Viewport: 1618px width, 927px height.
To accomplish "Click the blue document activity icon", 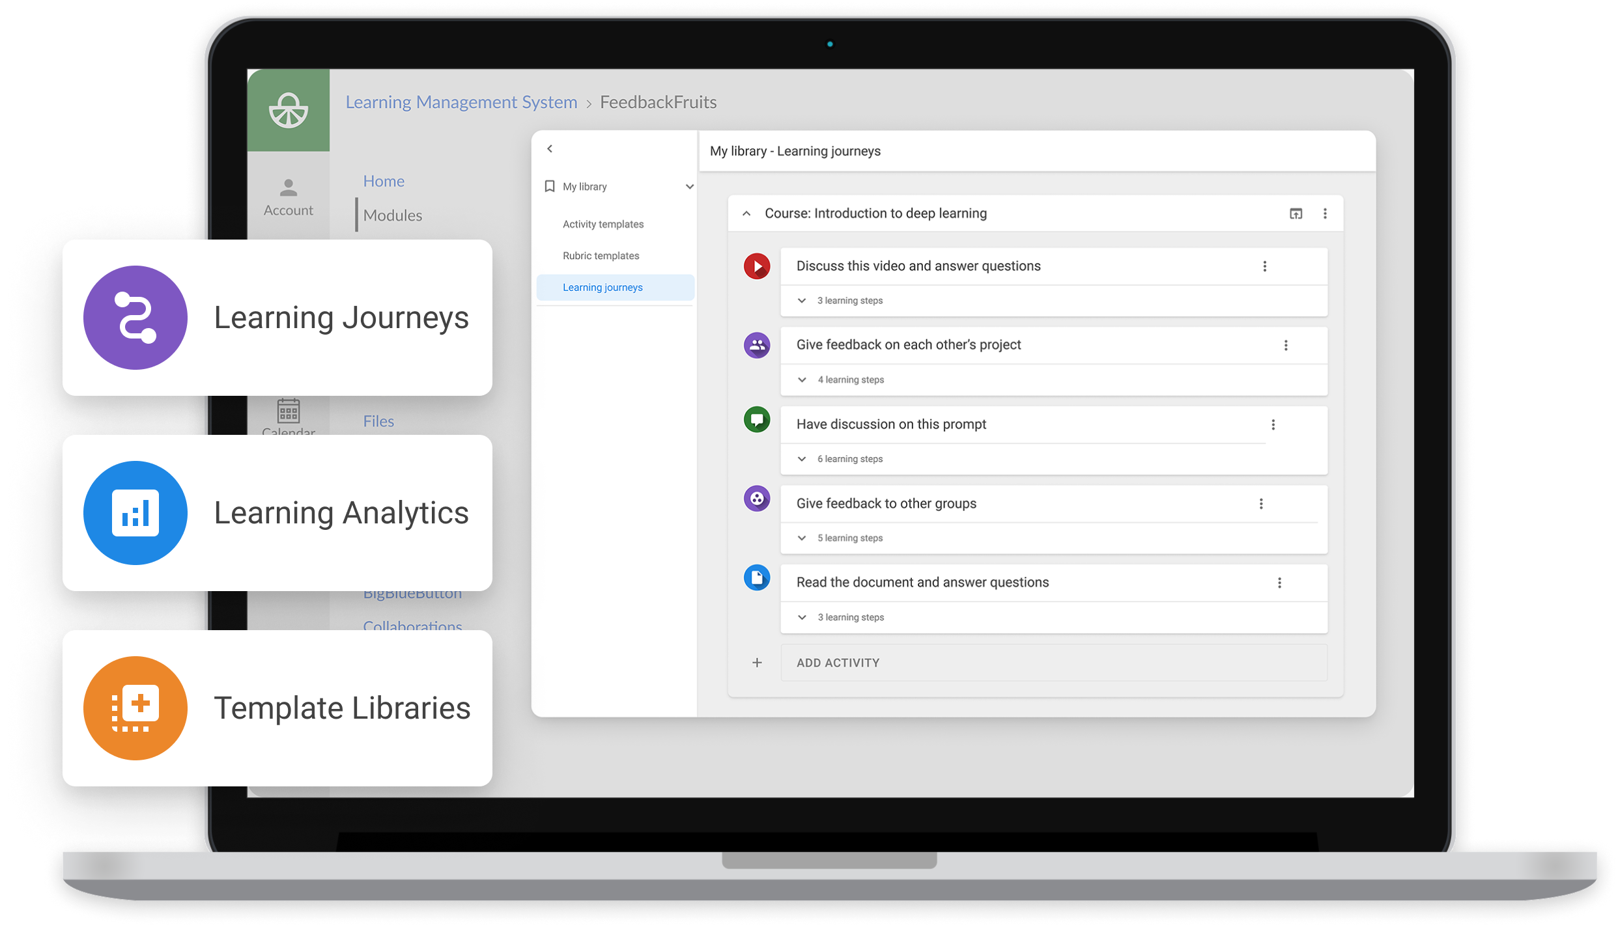I will 757,577.
